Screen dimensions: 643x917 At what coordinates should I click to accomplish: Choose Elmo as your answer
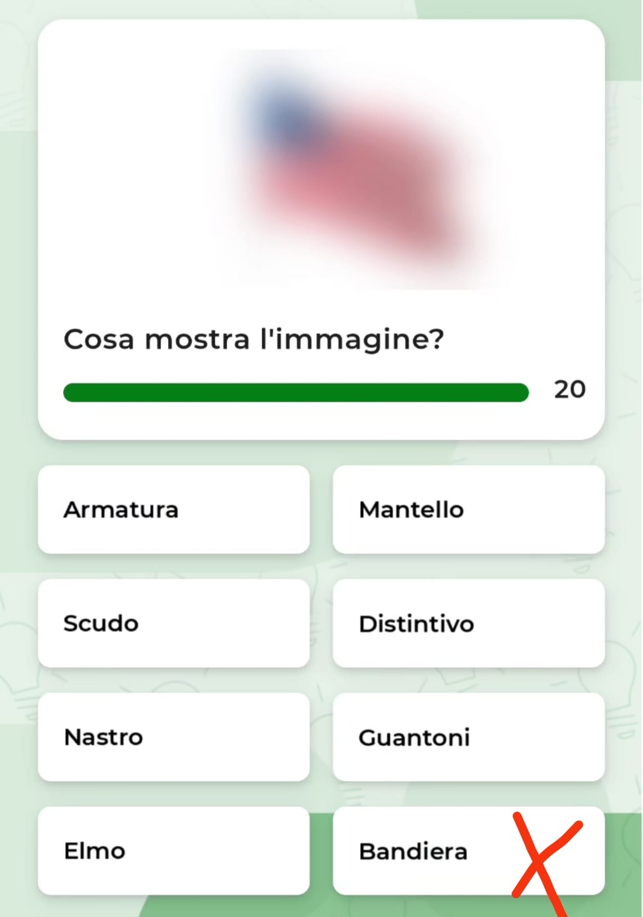click(x=173, y=851)
